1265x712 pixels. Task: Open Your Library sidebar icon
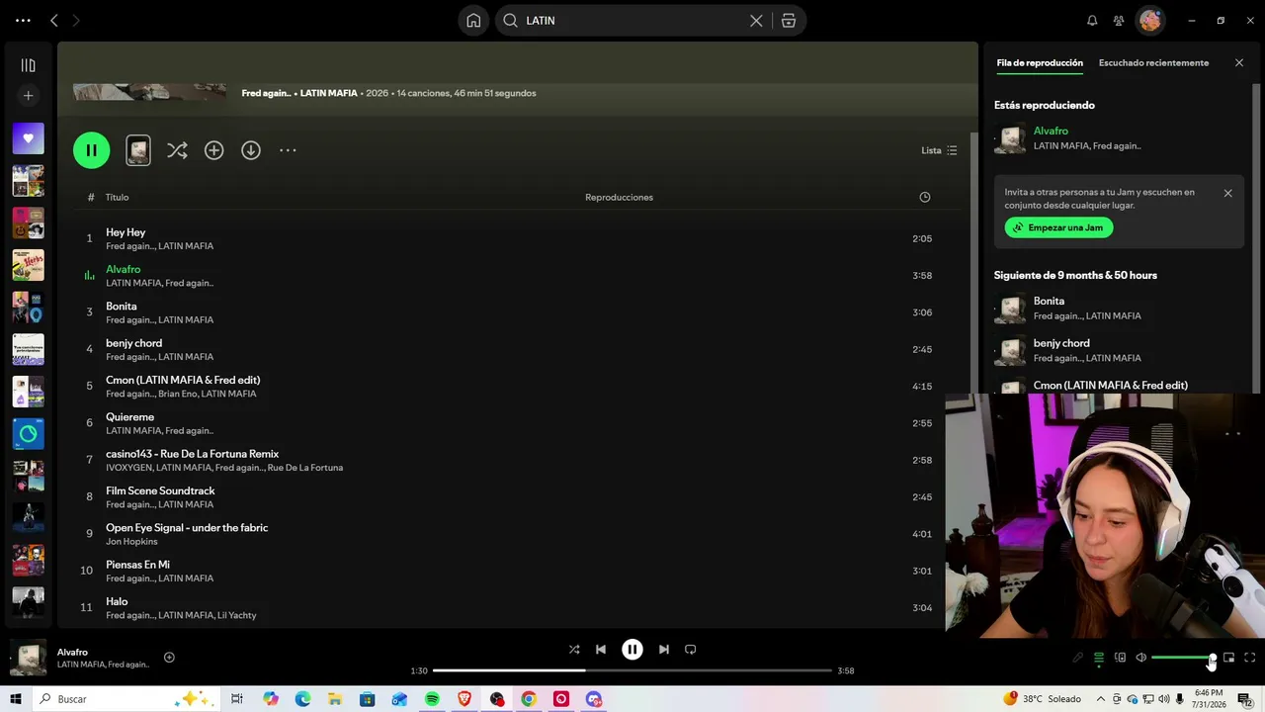(x=28, y=65)
